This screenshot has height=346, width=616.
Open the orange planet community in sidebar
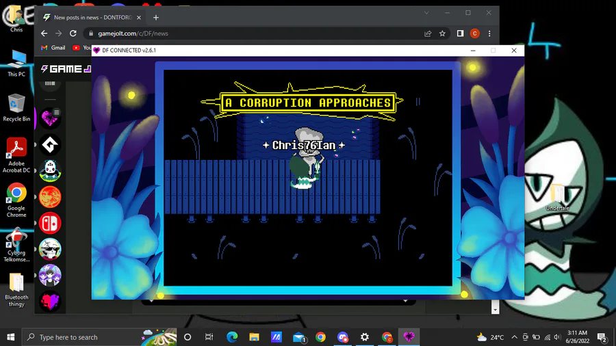[50, 197]
